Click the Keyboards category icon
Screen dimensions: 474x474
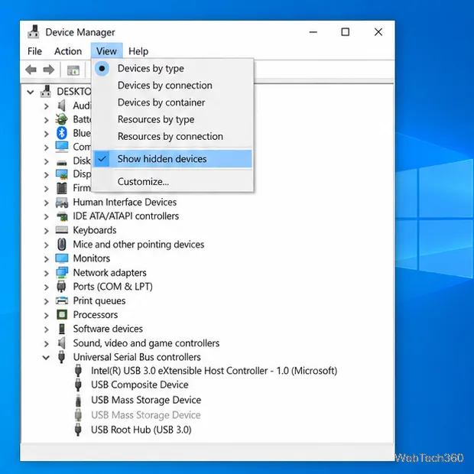[62, 230]
